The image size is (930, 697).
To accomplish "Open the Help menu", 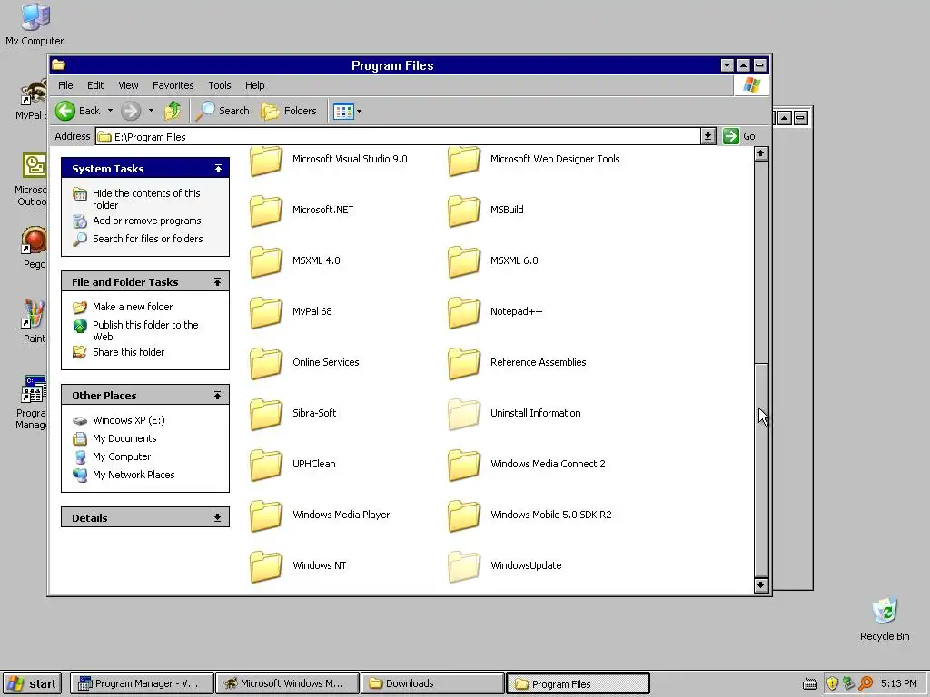I will tap(254, 85).
